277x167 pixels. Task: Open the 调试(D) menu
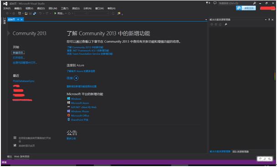click(41, 9)
